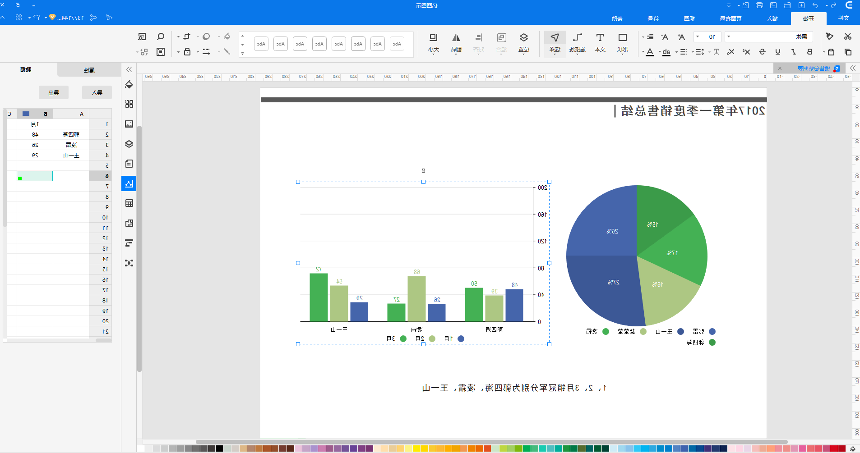This screenshot has height=453, width=860.
Task: Activate the Format Painter brush
Action: tap(829, 37)
